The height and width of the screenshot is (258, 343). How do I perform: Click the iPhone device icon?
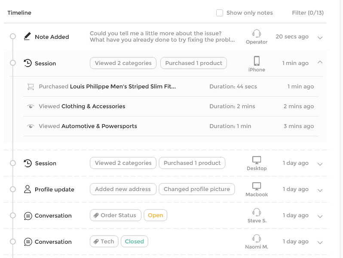point(257,61)
